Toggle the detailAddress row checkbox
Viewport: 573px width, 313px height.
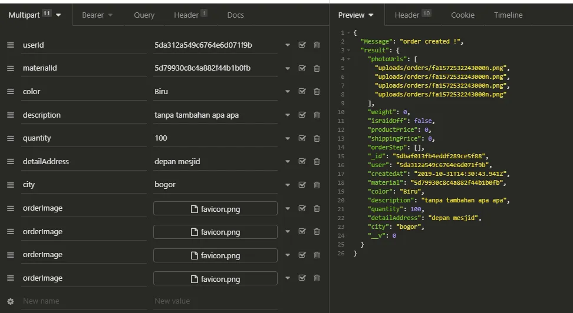[x=302, y=161]
